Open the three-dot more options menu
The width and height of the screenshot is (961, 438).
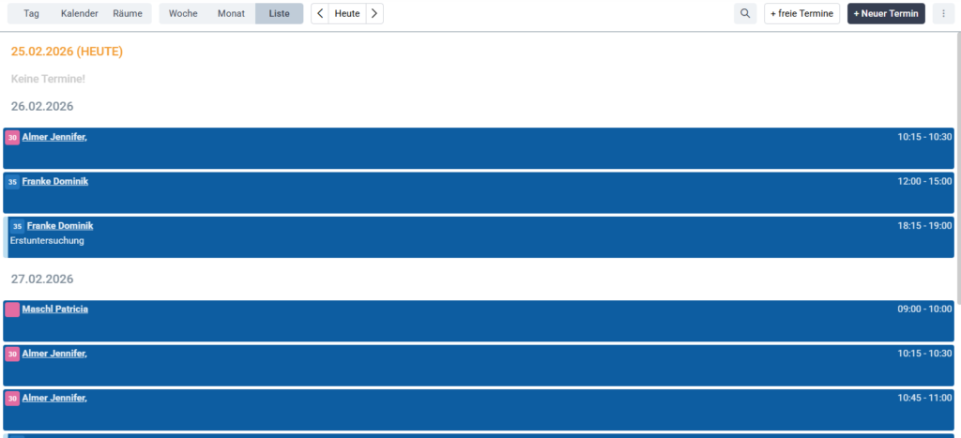click(943, 13)
